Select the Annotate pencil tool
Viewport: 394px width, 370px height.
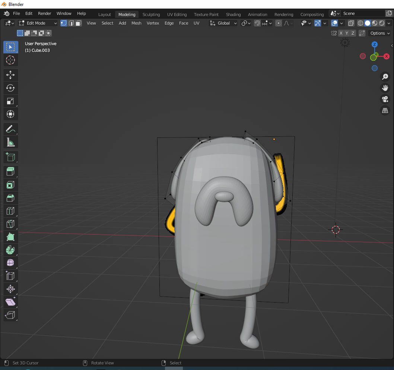point(10,129)
